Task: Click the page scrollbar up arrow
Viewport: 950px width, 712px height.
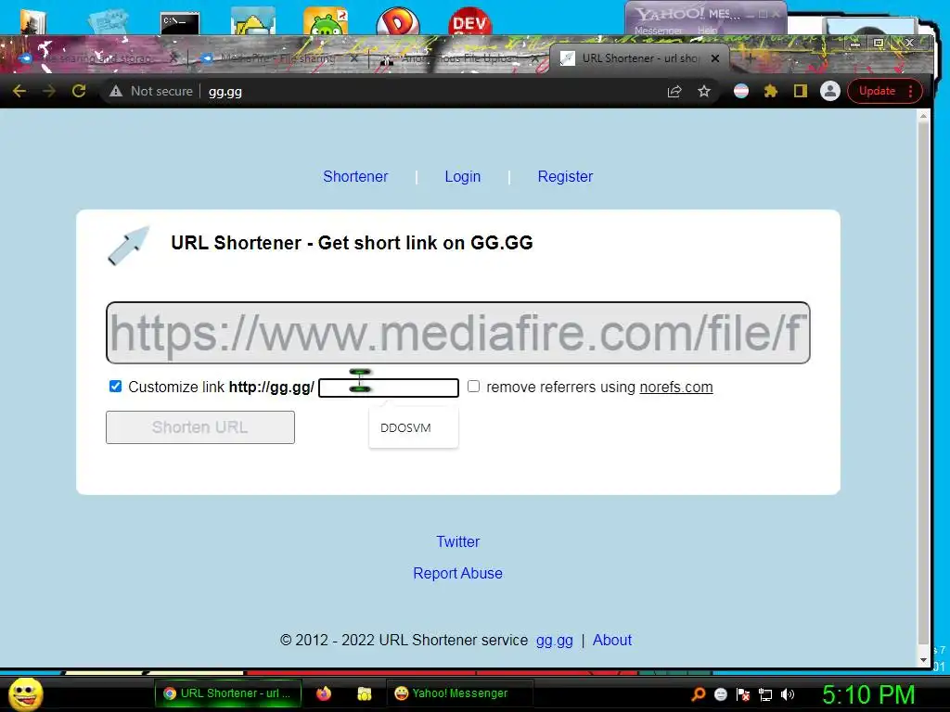Action: click(923, 116)
